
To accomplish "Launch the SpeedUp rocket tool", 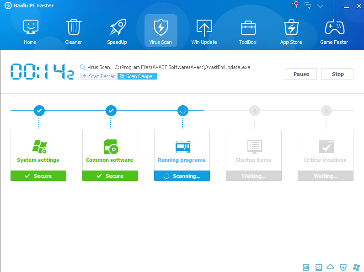I will pos(117,32).
